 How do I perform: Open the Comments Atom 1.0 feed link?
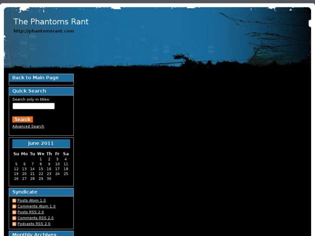point(36,206)
